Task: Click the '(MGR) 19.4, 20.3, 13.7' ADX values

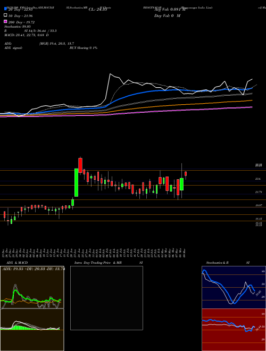Action: 56,44
